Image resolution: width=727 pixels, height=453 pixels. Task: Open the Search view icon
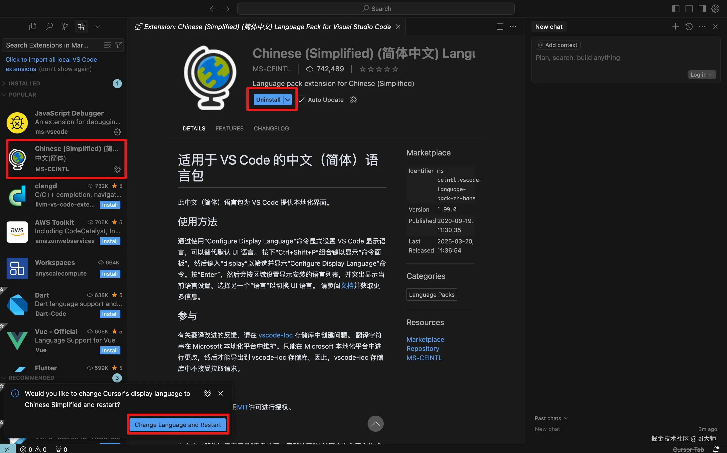click(49, 27)
